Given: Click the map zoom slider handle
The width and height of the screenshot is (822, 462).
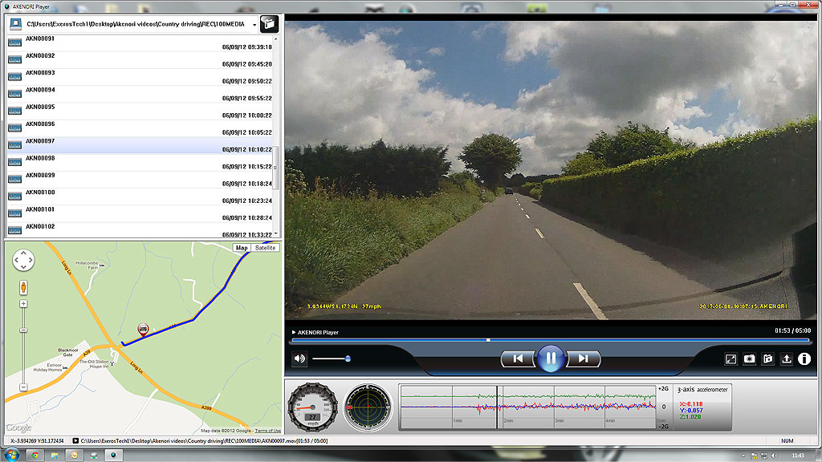Looking at the screenshot, I should pyautogui.click(x=23, y=330).
